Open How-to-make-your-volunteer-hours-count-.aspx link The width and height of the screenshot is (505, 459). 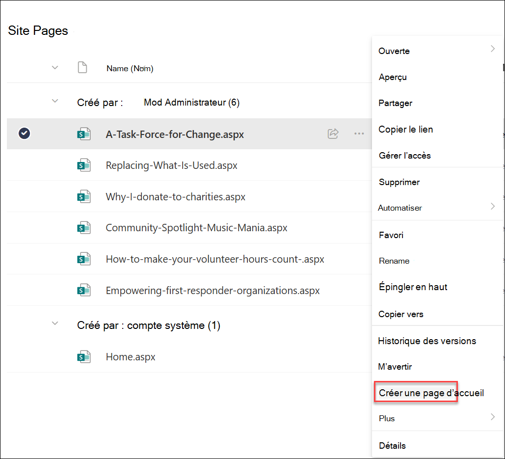pyautogui.click(x=215, y=259)
